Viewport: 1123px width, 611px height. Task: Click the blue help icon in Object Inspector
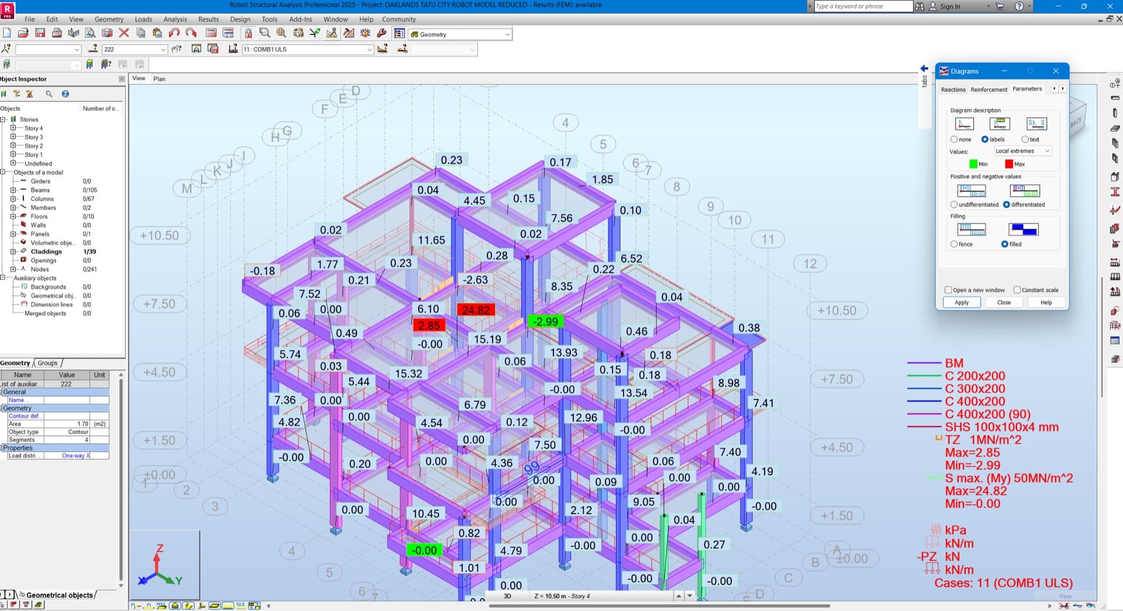65,94
